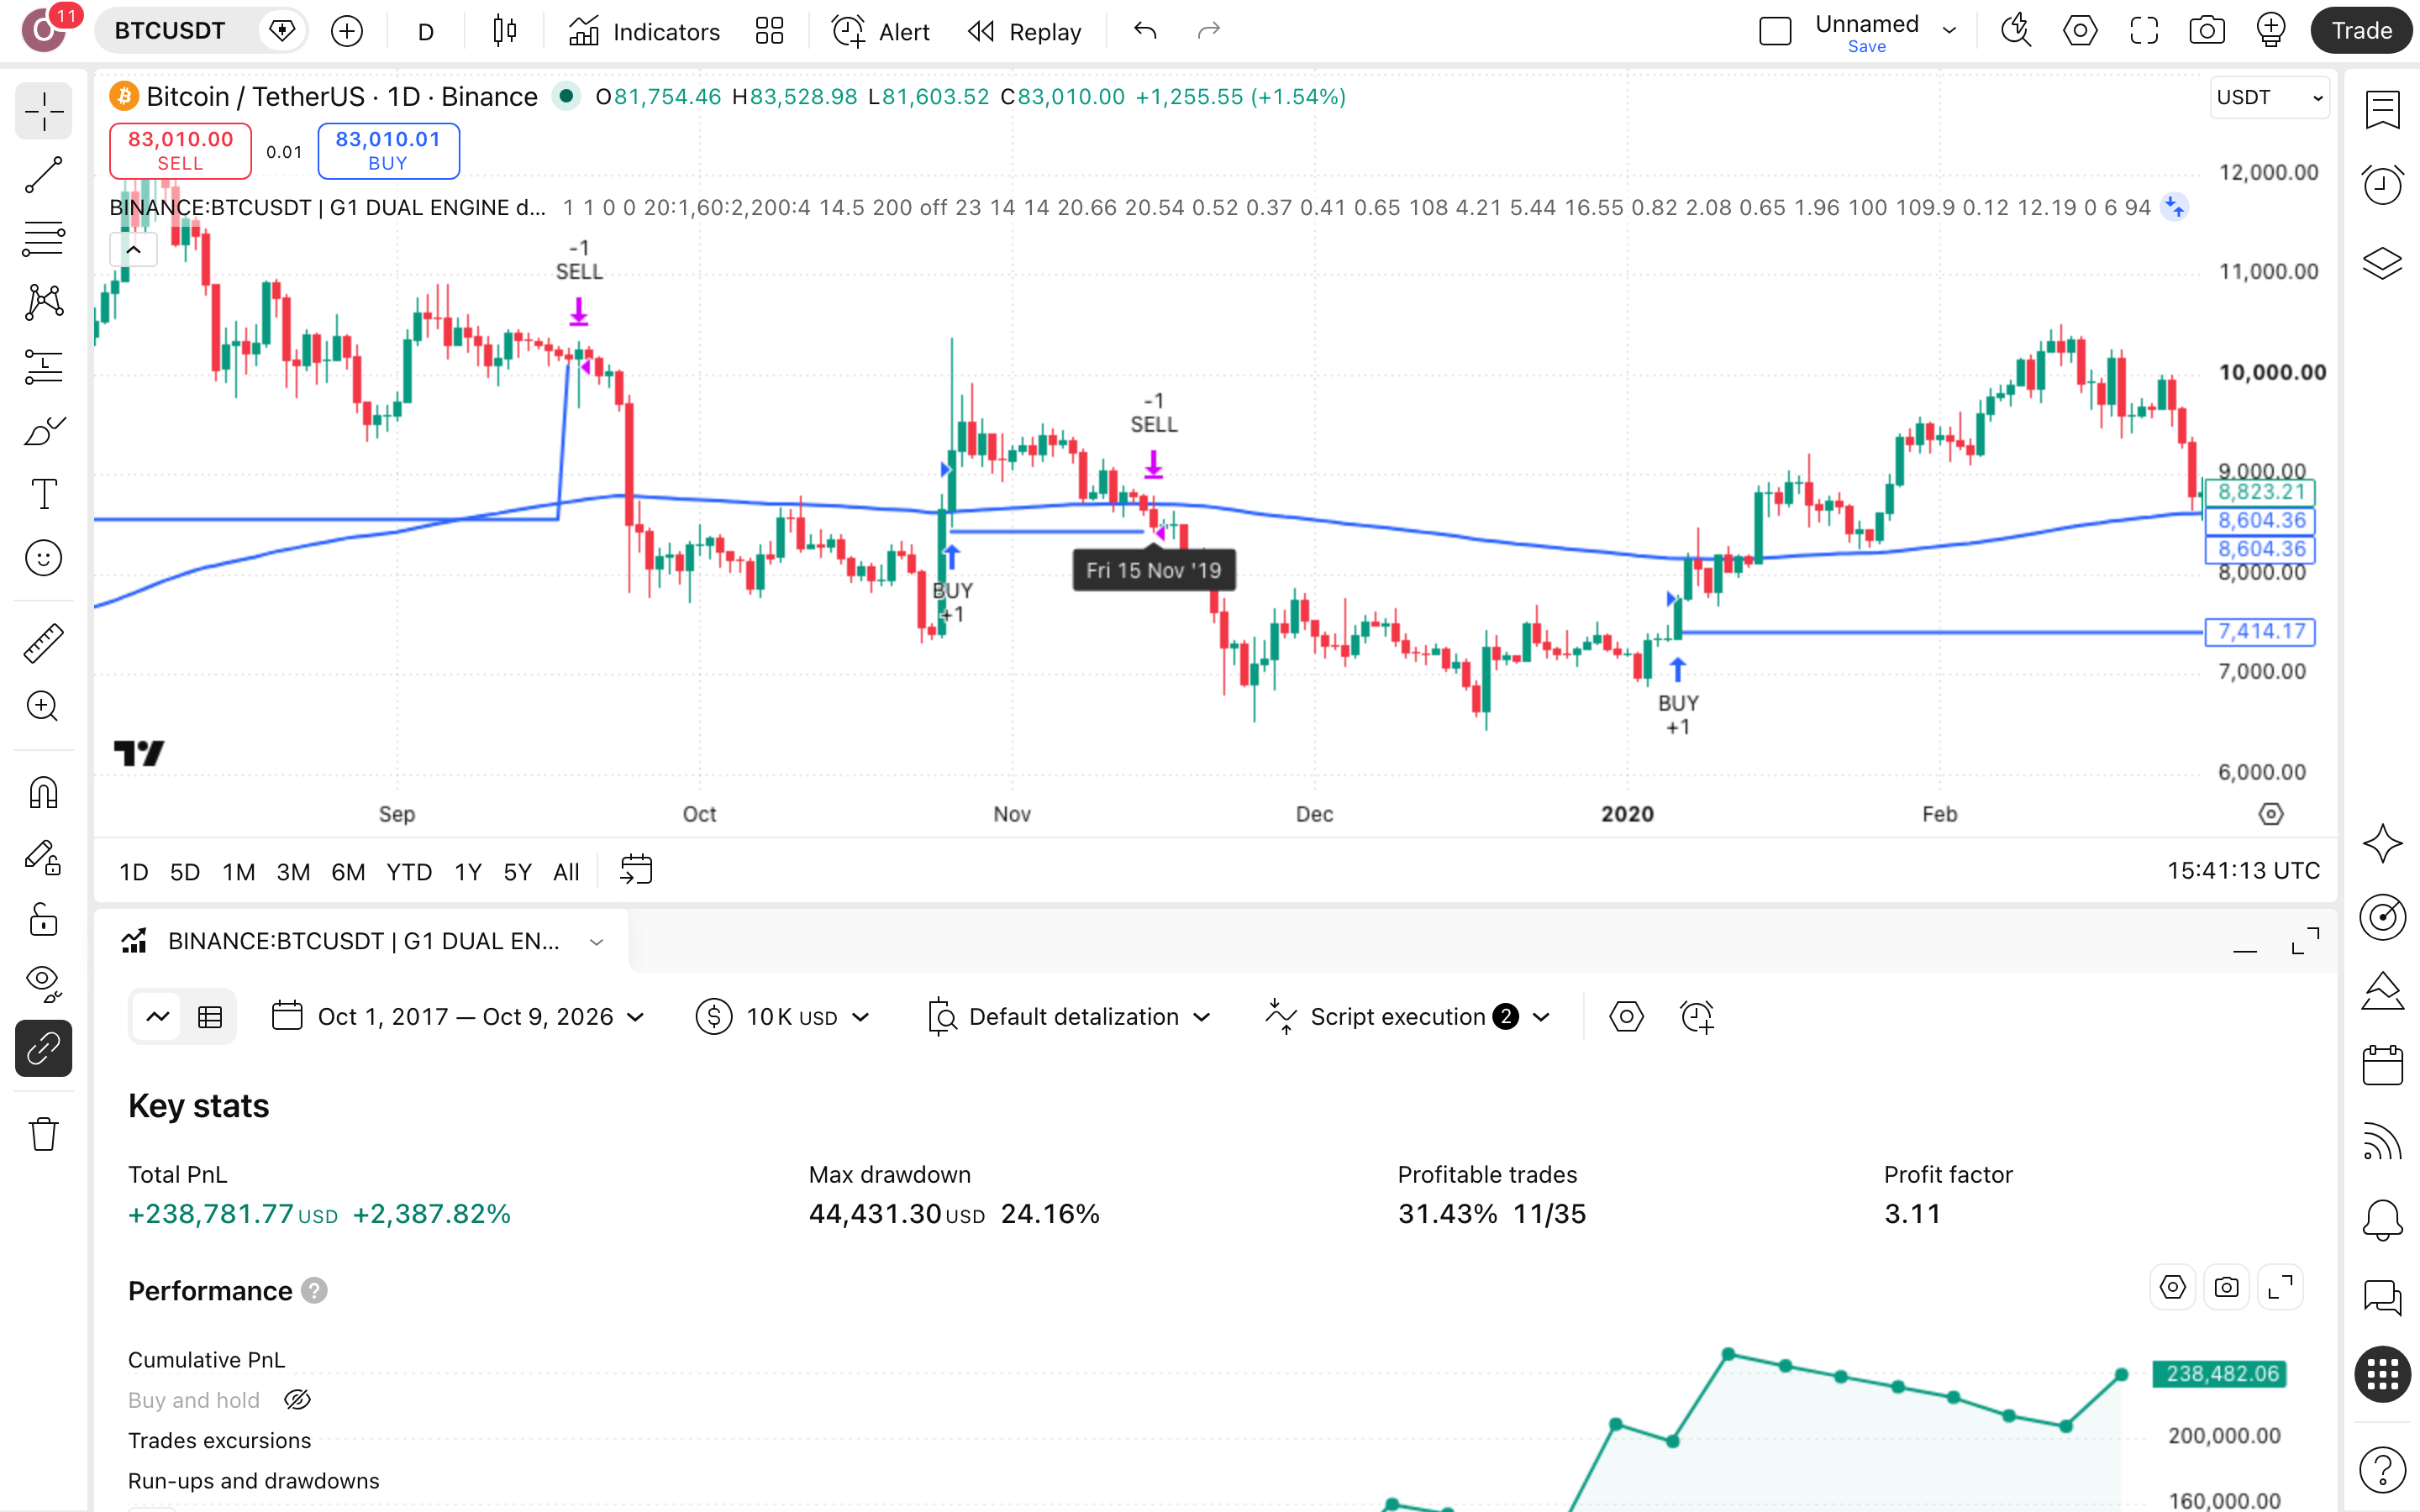Open the watchlist panel icon
The image size is (2420, 1512).
pos(2382,110)
